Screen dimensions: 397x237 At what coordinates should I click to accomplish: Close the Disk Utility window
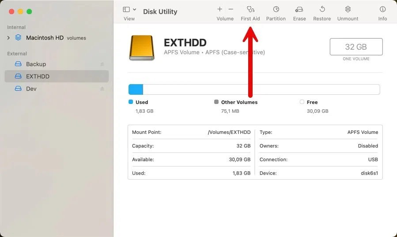[11, 11]
